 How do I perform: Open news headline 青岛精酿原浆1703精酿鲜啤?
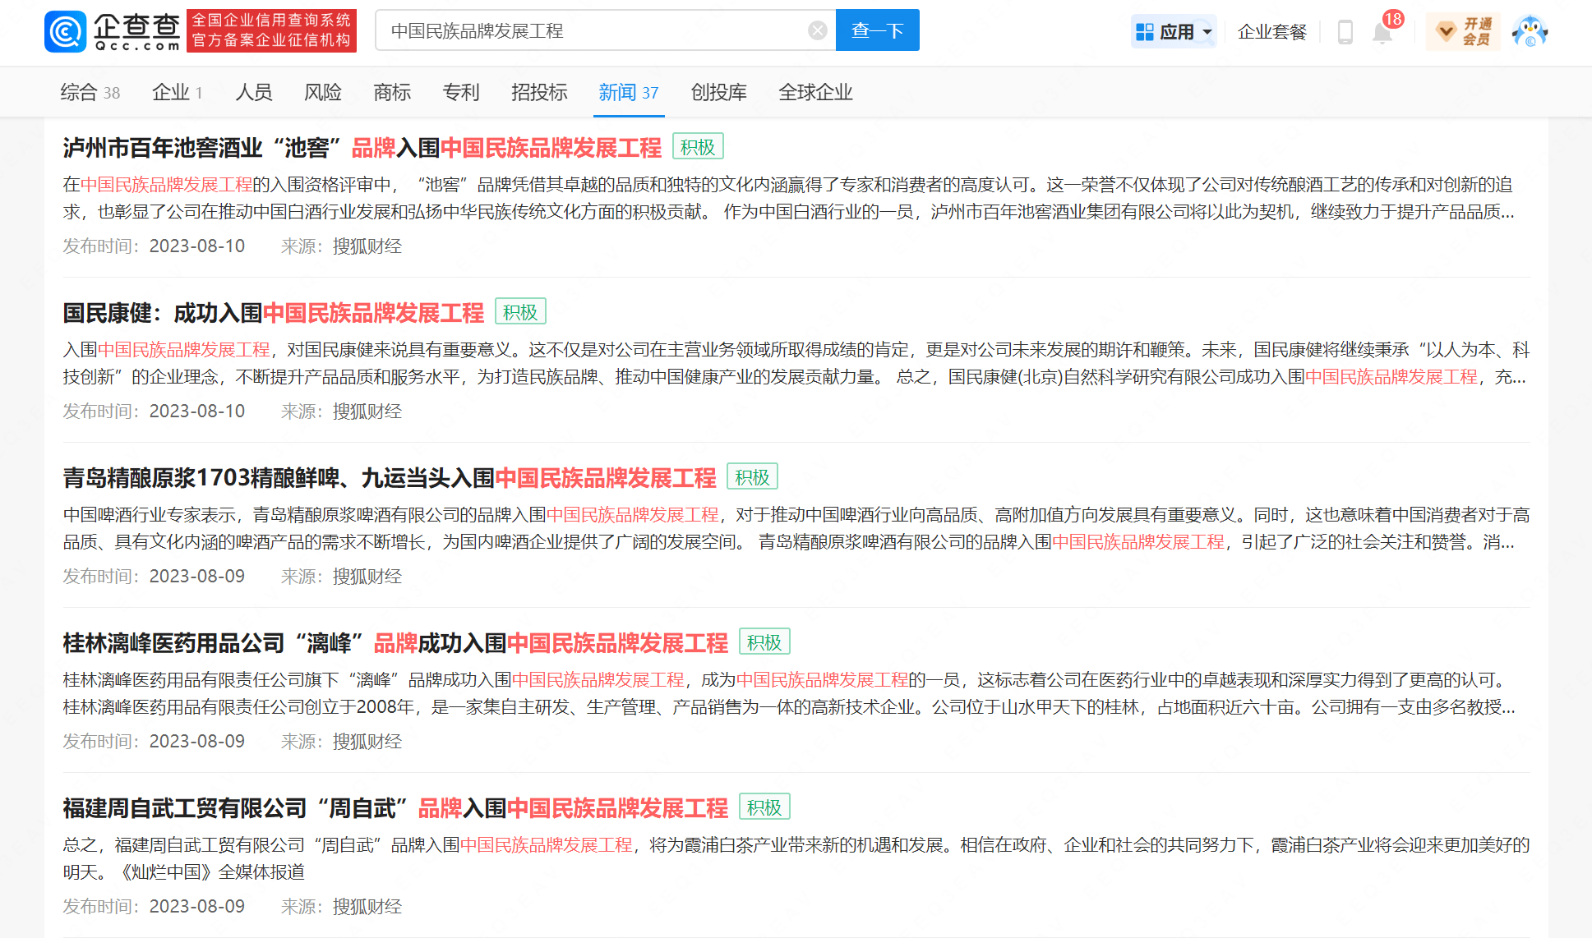390,478
